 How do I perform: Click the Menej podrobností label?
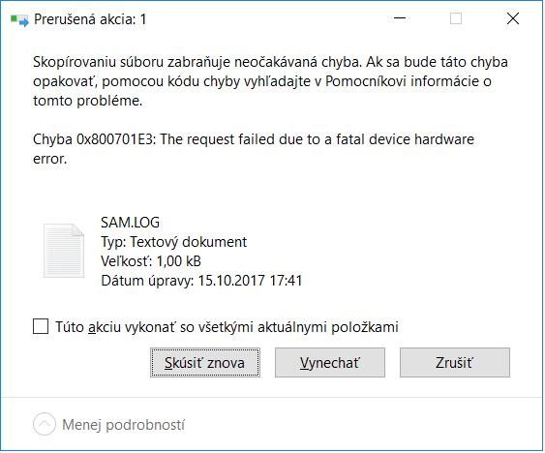tap(123, 425)
